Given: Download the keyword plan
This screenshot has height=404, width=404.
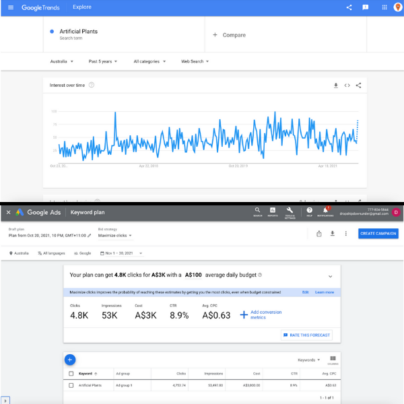Looking at the screenshot, I should pyautogui.click(x=333, y=234).
